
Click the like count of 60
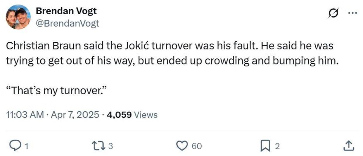pos(197,146)
